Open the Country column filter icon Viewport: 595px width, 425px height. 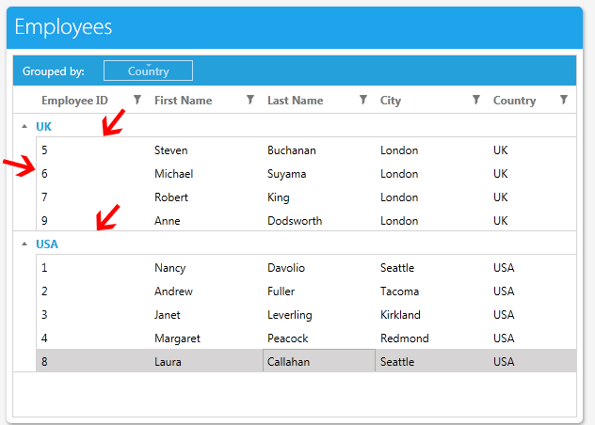coord(563,100)
